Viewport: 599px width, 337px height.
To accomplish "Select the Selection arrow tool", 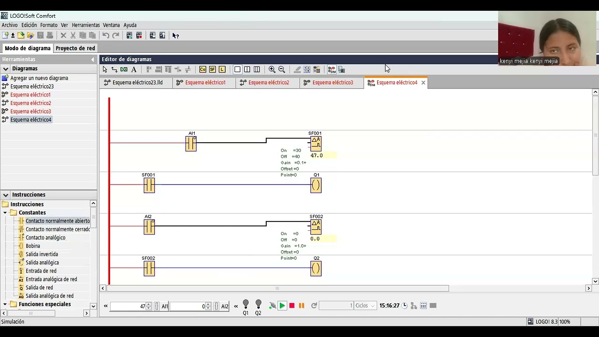I will [x=105, y=69].
